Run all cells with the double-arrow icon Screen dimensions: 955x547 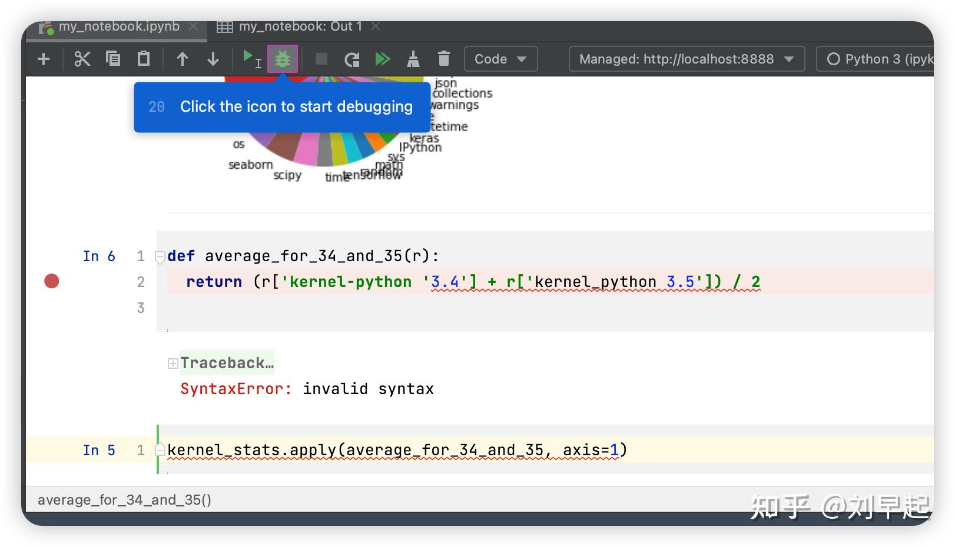click(x=383, y=59)
